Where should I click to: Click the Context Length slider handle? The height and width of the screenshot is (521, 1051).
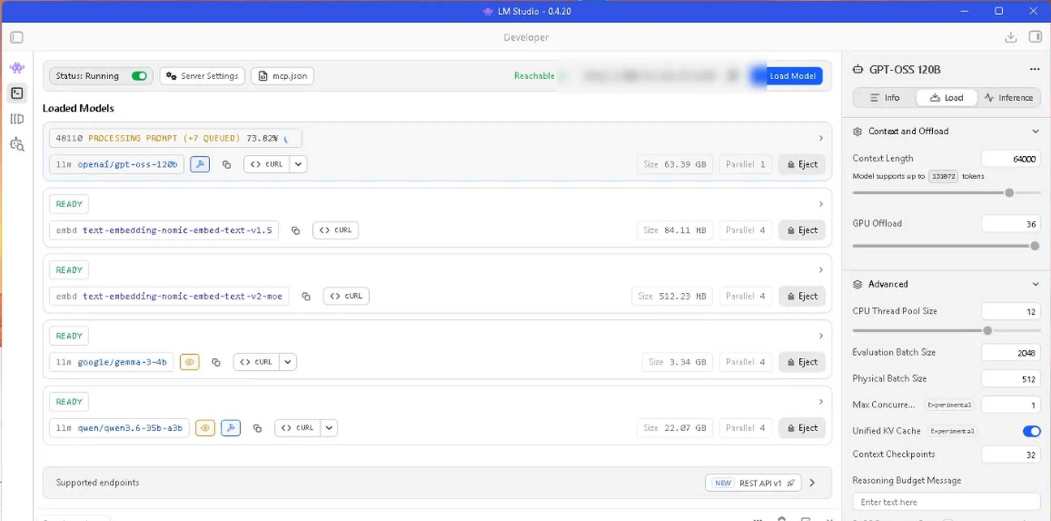coord(1009,193)
